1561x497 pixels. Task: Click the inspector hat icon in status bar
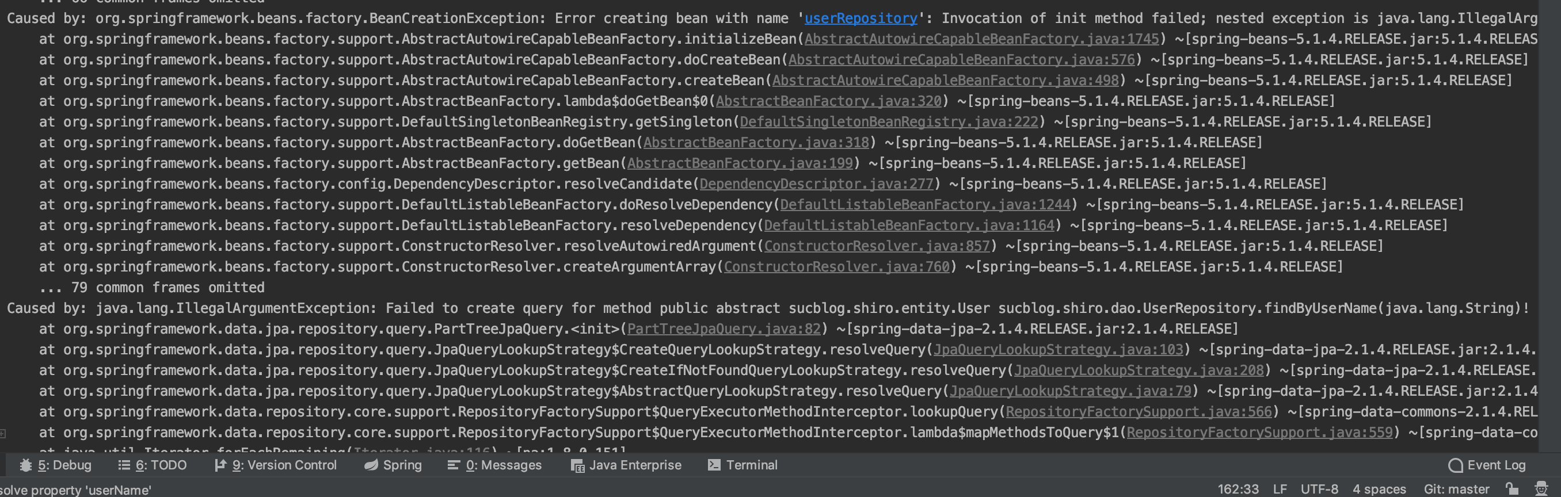[x=1541, y=488]
